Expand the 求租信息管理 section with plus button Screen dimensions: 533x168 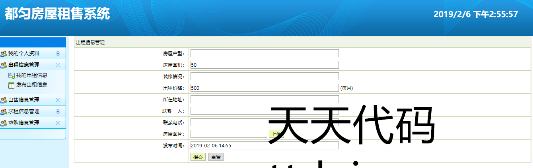58,112
